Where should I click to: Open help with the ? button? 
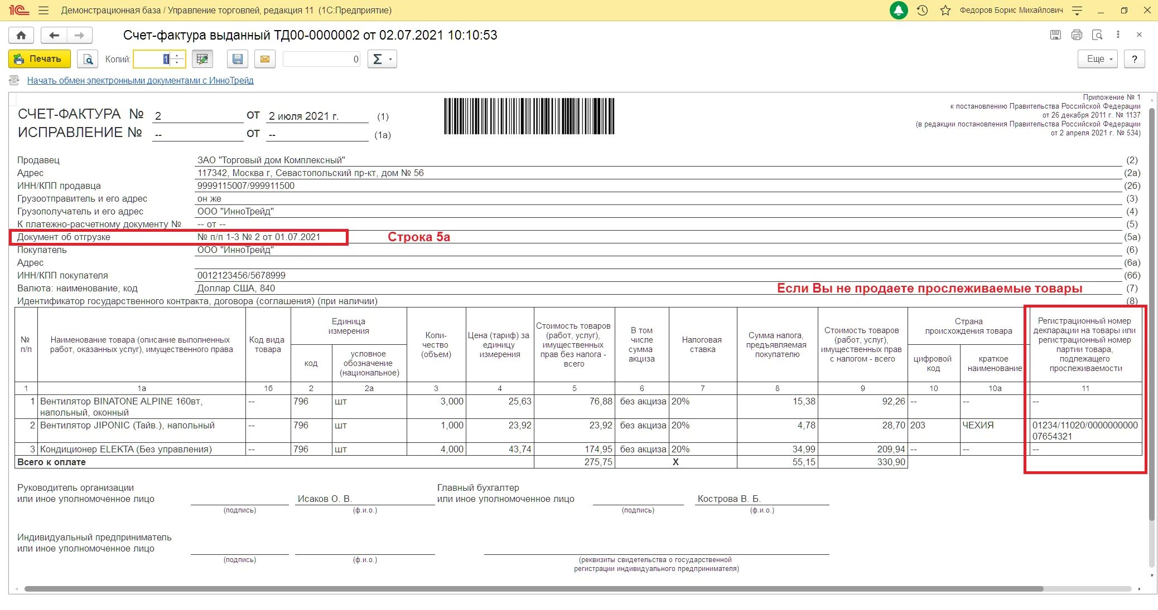click(1134, 59)
